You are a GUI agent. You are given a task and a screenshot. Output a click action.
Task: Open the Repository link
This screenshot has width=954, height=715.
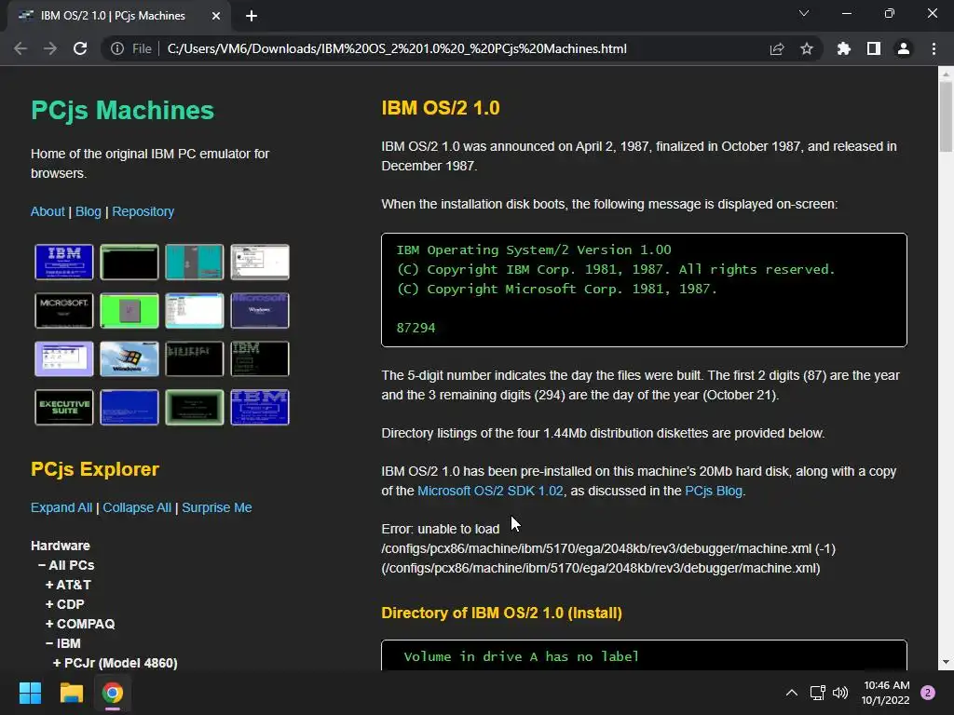coord(143,211)
